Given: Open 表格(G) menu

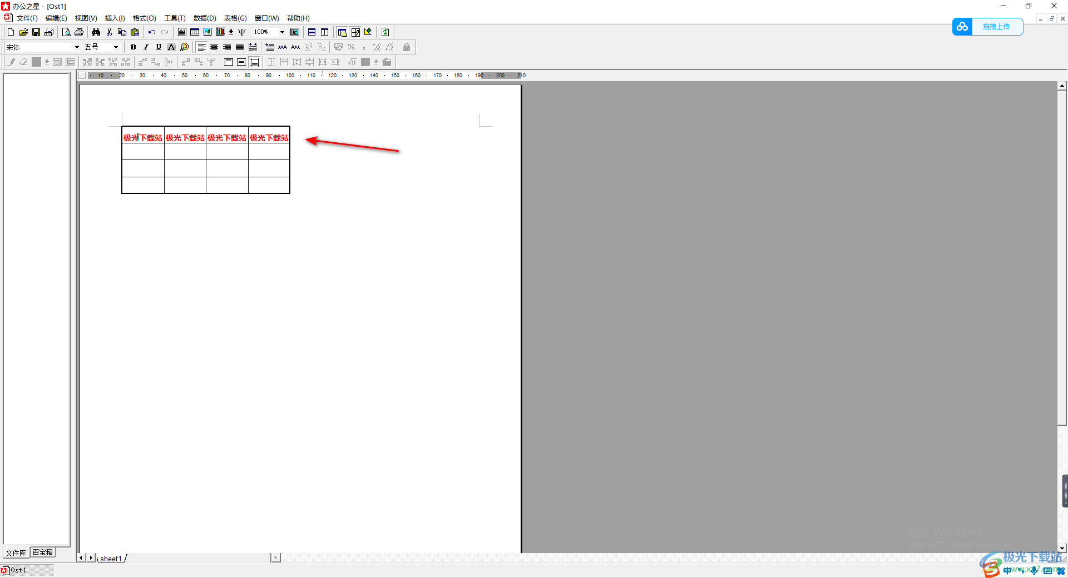Looking at the screenshot, I should pyautogui.click(x=235, y=18).
